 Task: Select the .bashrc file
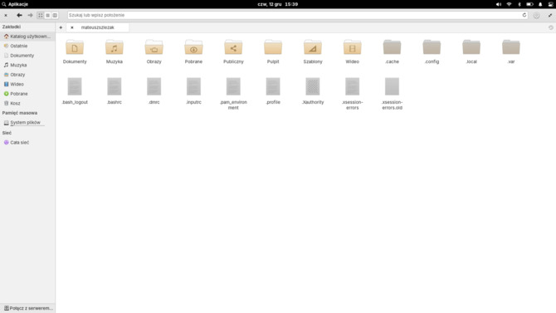[115, 86]
